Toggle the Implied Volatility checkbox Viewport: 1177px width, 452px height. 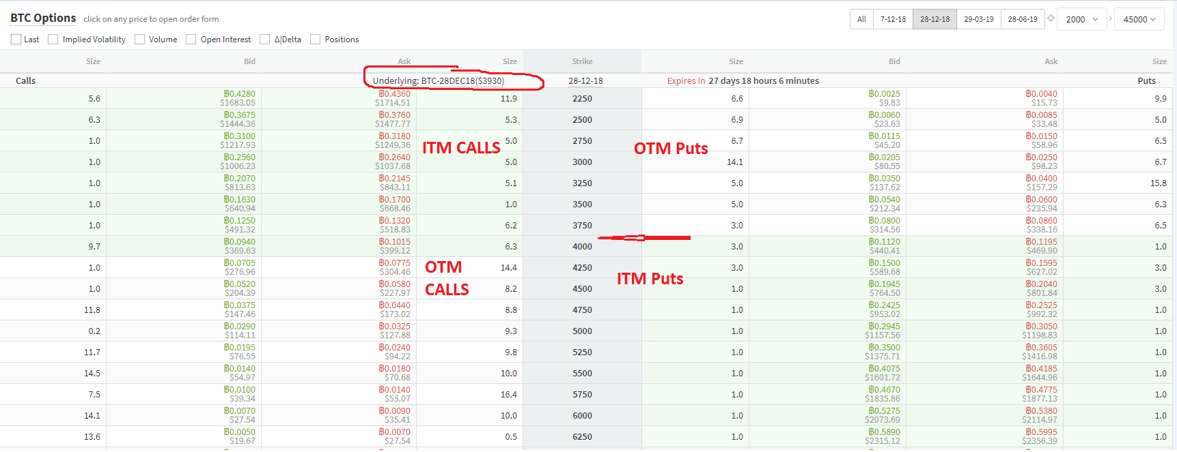coord(53,40)
